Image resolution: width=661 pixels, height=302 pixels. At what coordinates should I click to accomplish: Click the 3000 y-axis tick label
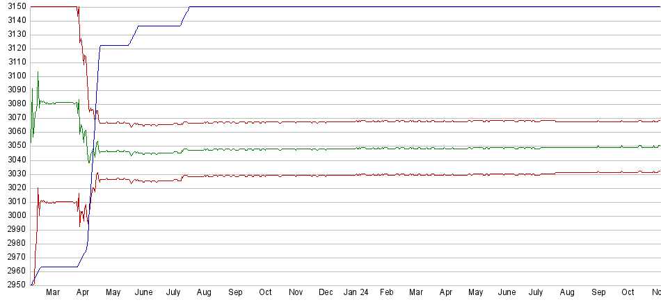14,216
